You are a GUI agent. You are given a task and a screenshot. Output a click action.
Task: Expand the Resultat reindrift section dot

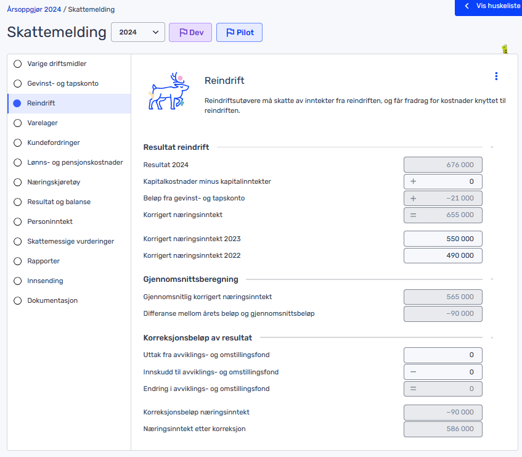[492, 147]
